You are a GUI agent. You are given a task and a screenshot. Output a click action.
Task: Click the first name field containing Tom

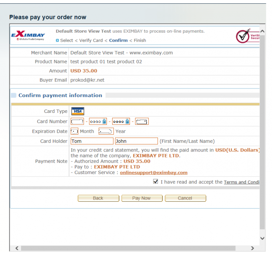pyautogui.click(x=92, y=141)
